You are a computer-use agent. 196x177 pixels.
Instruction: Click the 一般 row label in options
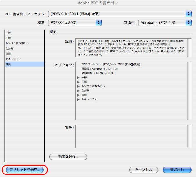point(84,78)
